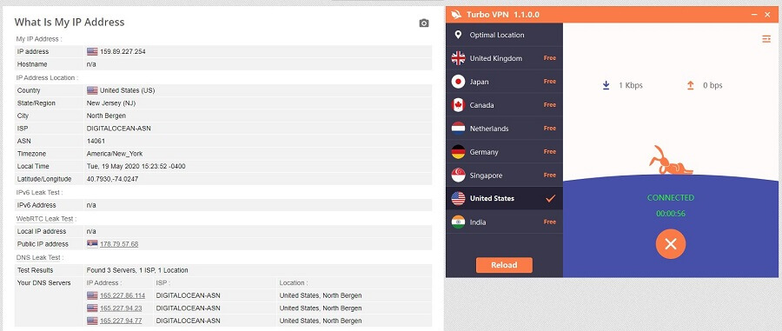This screenshot has height=331, width=782.
Task: Click the IPv6 Leak Test label
Action: tap(39, 192)
